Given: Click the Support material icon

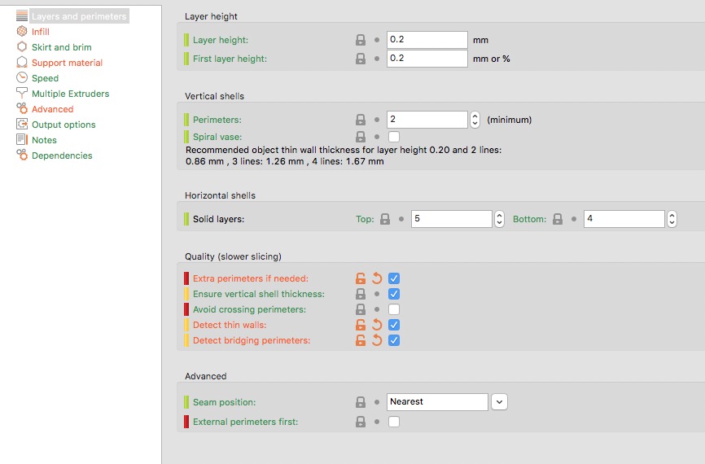Looking at the screenshot, I should point(22,63).
